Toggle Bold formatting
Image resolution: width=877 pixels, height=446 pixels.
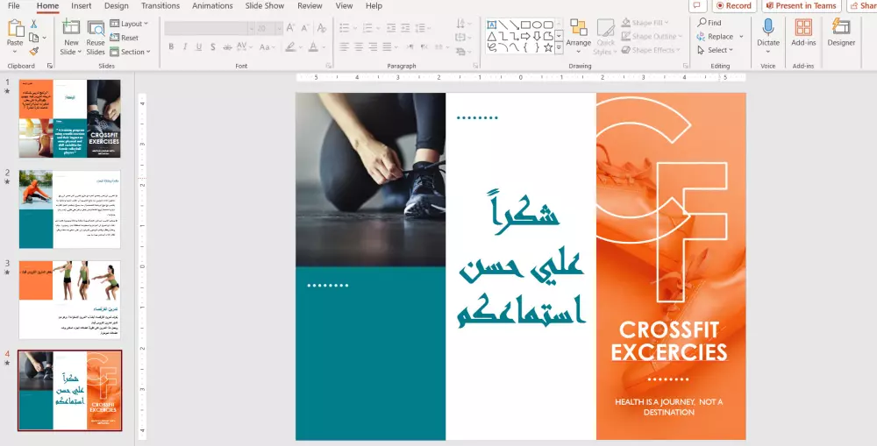coord(171,47)
